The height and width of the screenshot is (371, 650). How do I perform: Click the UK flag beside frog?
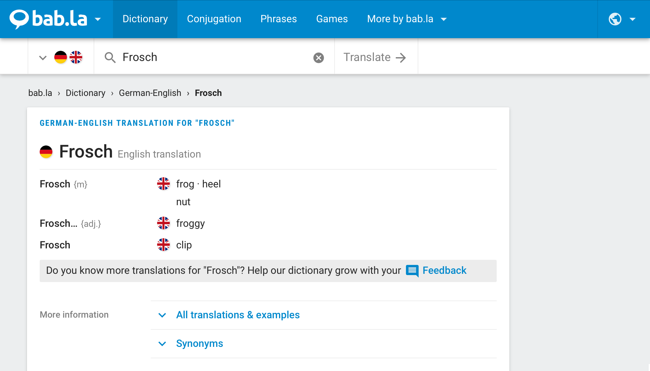point(163,184)
